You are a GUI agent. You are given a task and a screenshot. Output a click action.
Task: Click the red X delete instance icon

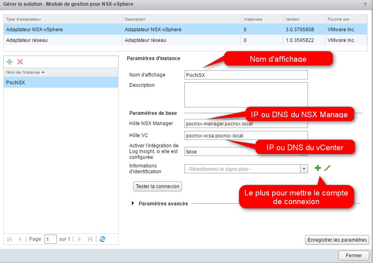pos(20,62)
